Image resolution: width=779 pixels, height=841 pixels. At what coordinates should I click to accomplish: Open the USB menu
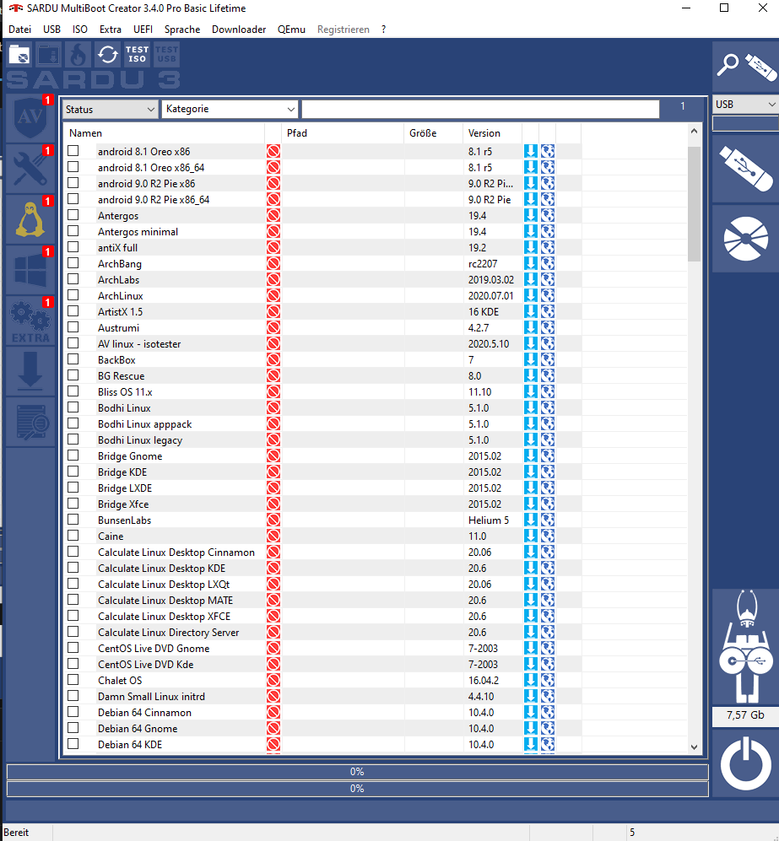click(52, 30)
